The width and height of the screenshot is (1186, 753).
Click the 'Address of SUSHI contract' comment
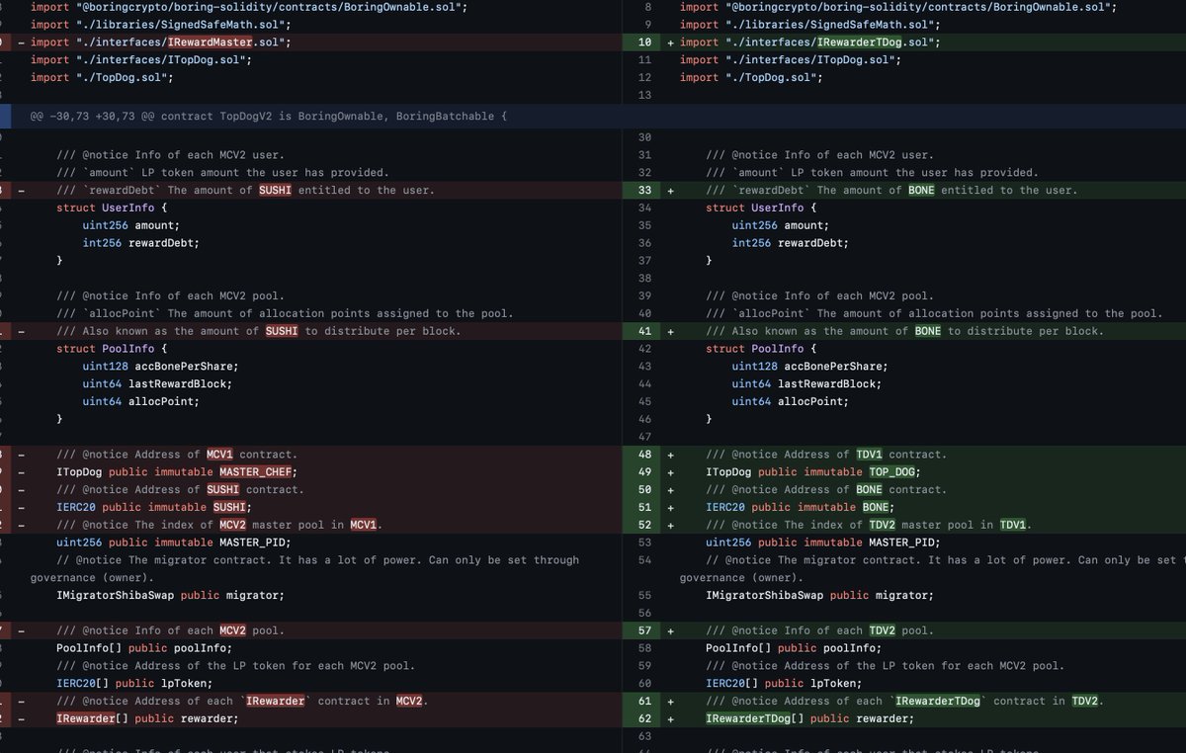point(180,490)
